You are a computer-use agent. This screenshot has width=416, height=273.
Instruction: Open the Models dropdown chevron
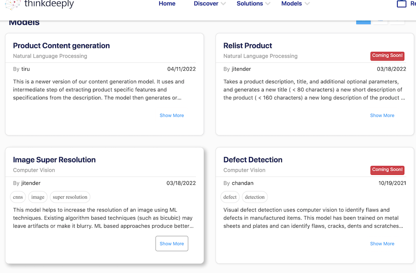pos(307,4)
